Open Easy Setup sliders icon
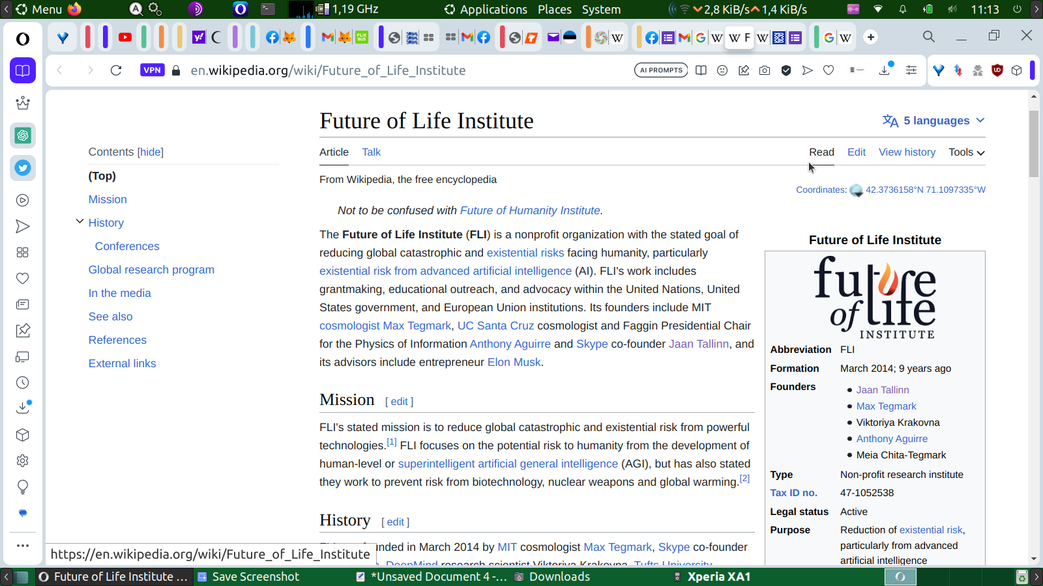 pyautogui.click(x=911, y=70)
